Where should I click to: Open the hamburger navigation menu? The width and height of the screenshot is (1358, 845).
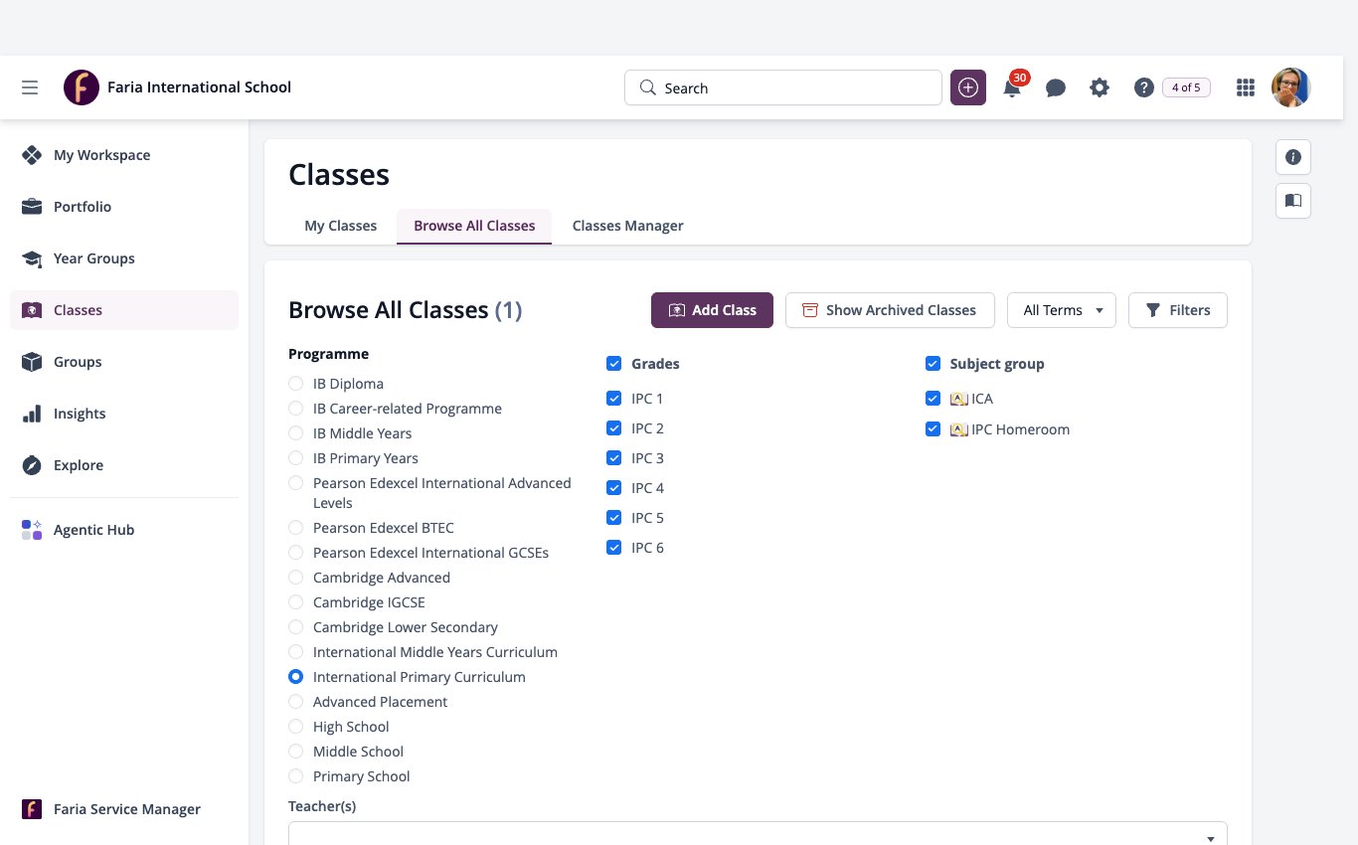point(30,87)
